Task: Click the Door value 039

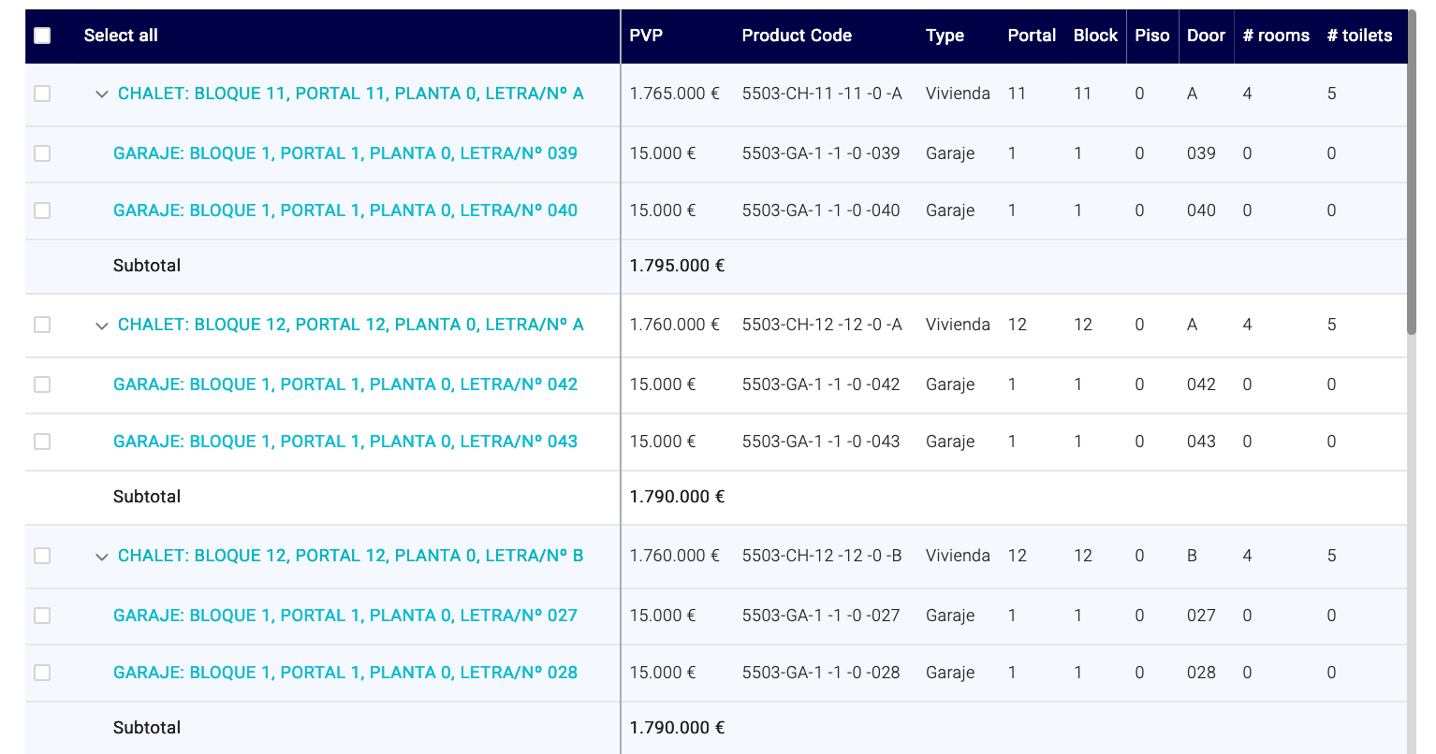Action: pyautogui.click(x=1201, y=153)
